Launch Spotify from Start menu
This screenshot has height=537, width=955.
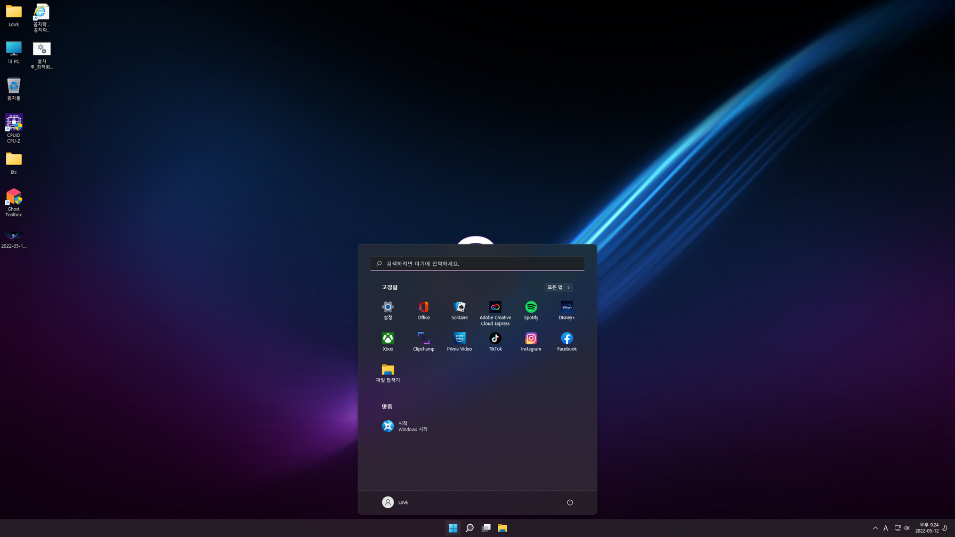[x=531, y=311]
